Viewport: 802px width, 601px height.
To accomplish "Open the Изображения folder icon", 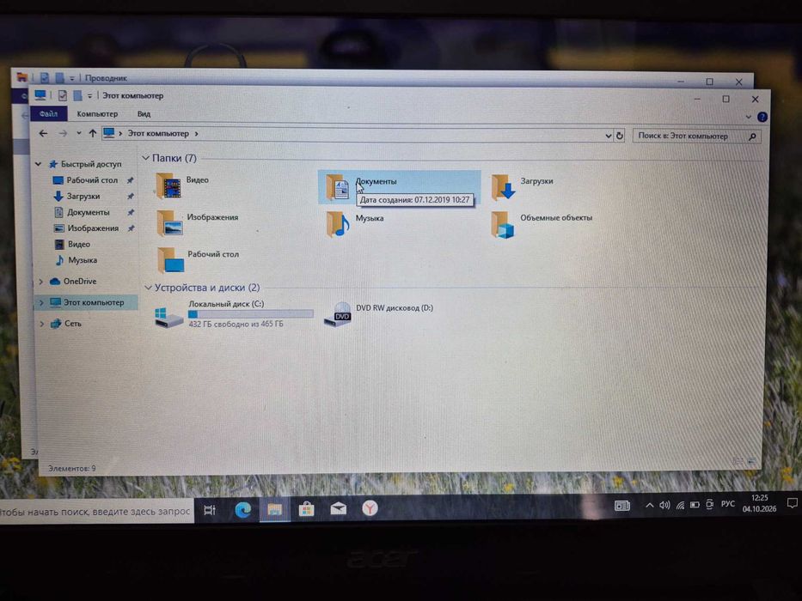I will pyautogui.click(x=170, y=223).
